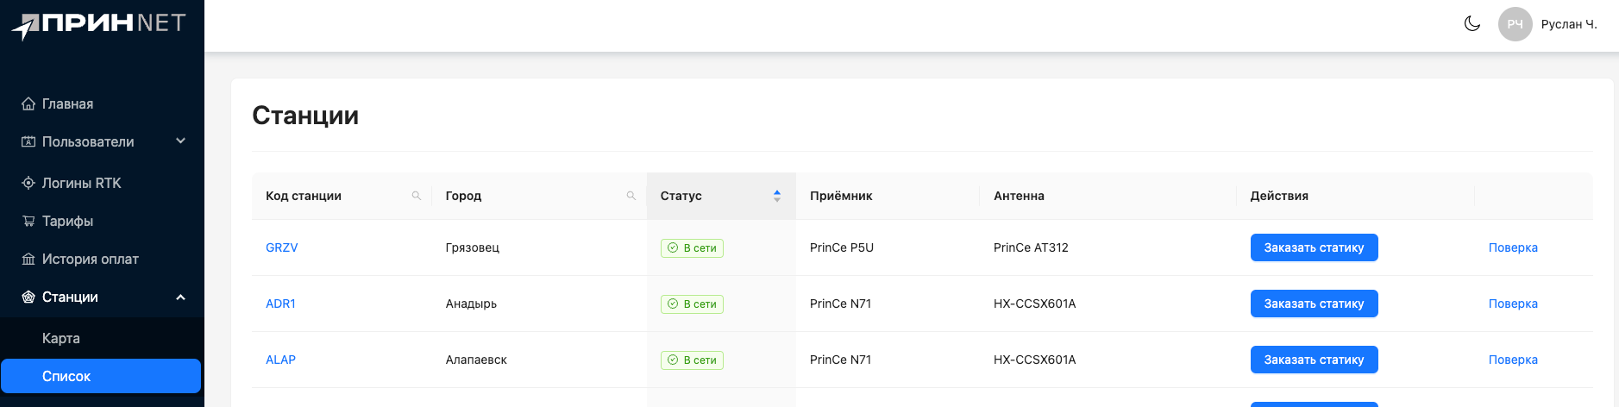Click the История оплат bank icon
The width and height of the screenshot is (1619, 407).
[28, 259]
